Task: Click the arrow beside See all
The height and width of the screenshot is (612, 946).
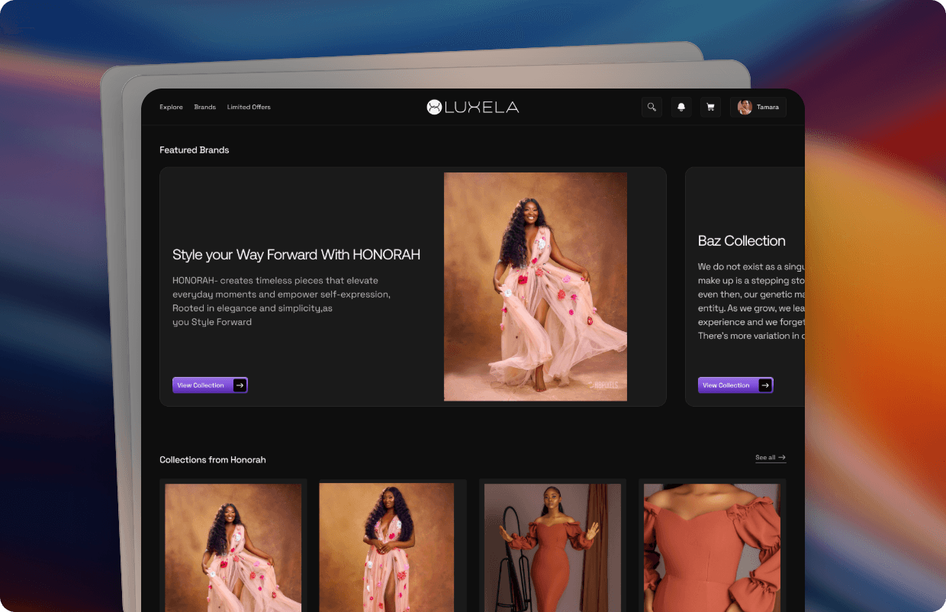Action: (x=782, y=458)
